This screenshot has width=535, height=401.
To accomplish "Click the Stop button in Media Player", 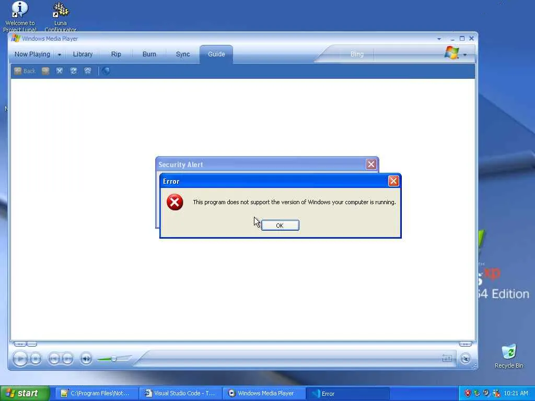I will pyautogui.click(x=36, y=359).
